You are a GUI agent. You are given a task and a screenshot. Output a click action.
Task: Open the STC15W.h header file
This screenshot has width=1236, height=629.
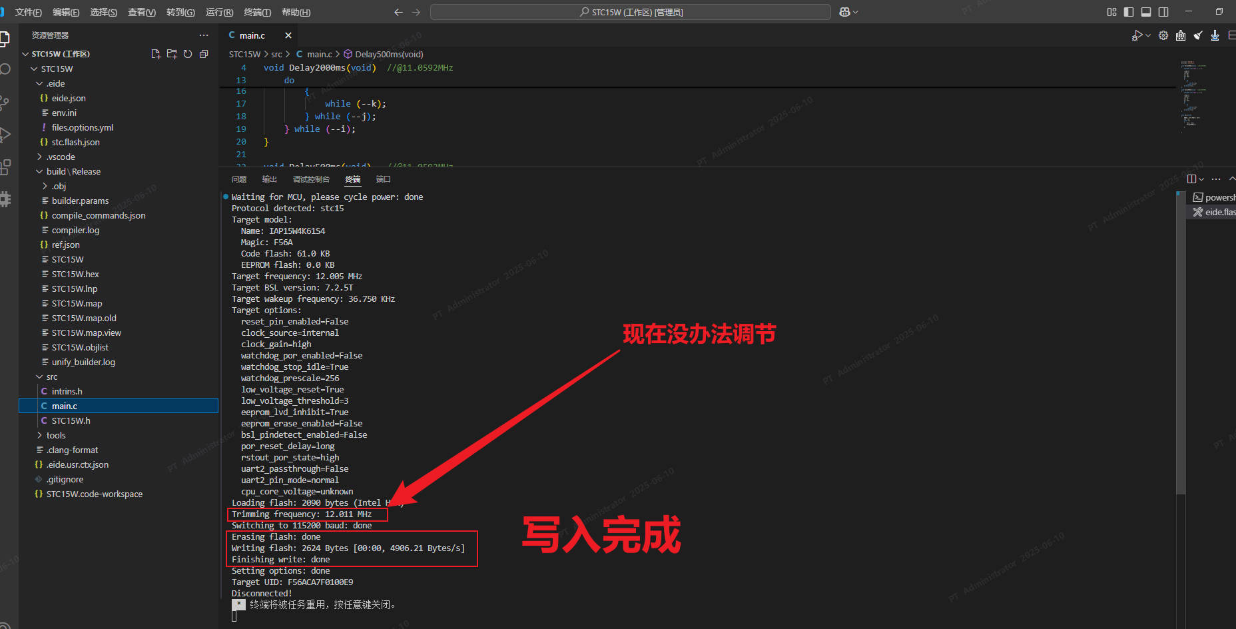(119, 420)
